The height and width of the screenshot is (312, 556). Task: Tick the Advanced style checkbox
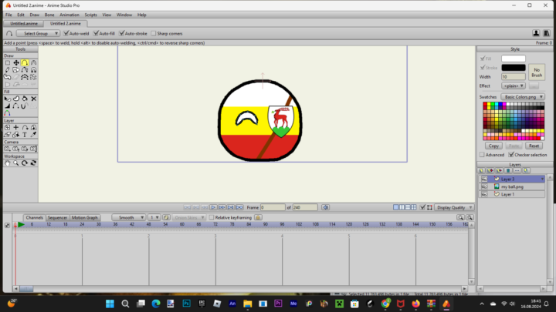[483, 154]
